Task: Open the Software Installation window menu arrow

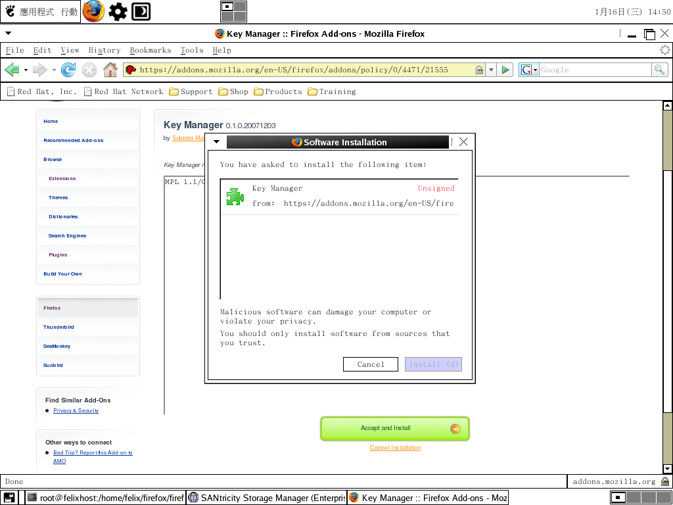Action: (x=216, y=142)
